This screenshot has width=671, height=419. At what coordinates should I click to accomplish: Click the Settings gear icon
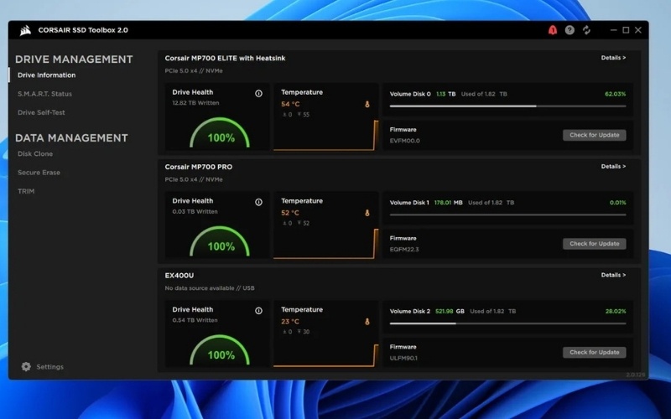click(26, 367)
